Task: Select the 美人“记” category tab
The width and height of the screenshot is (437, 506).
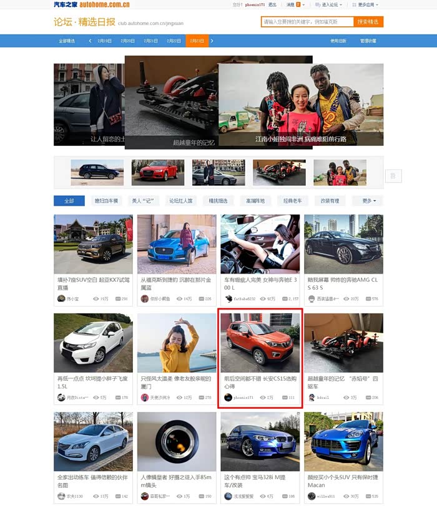Action: (x=143, y=201)
